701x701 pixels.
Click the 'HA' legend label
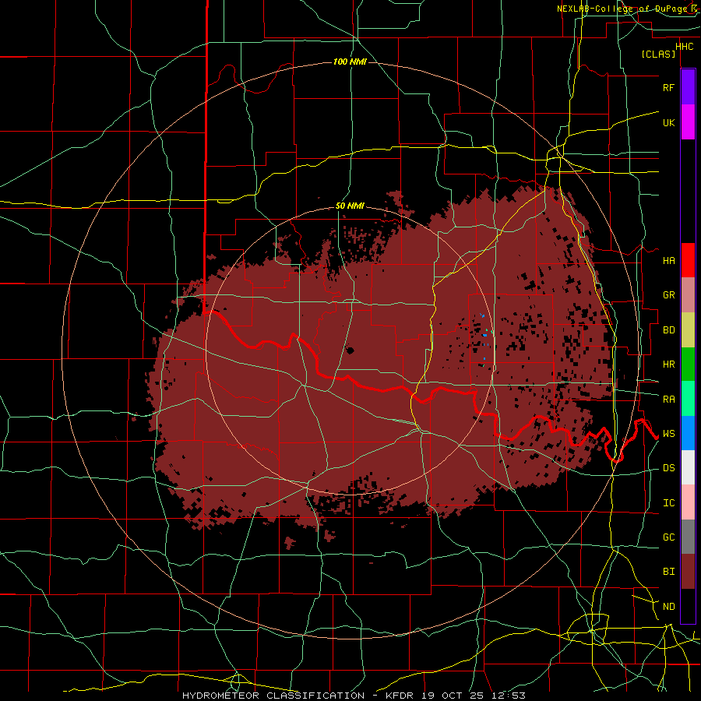668,261
